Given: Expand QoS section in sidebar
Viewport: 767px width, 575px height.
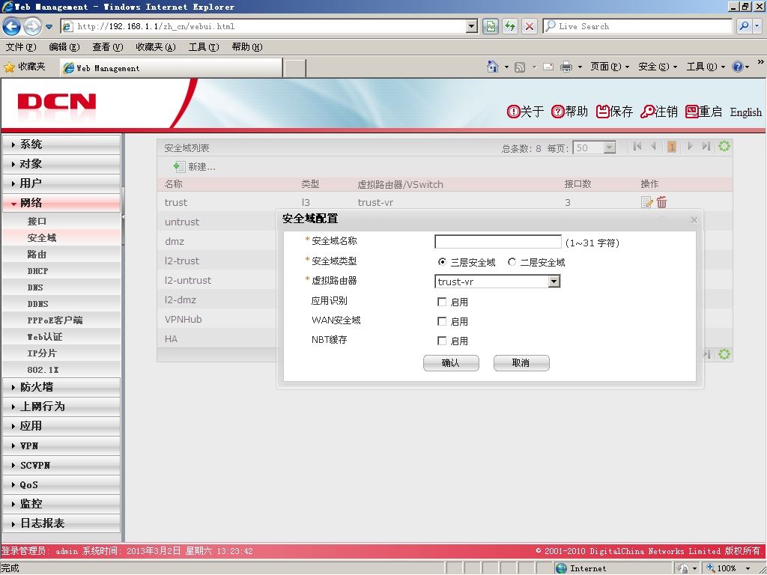Looking at the screenshot, I should click(61, 484).
